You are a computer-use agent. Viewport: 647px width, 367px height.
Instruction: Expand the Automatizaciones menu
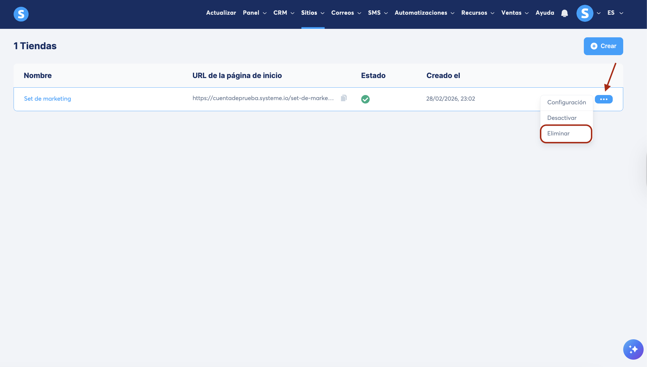[424, 13]
